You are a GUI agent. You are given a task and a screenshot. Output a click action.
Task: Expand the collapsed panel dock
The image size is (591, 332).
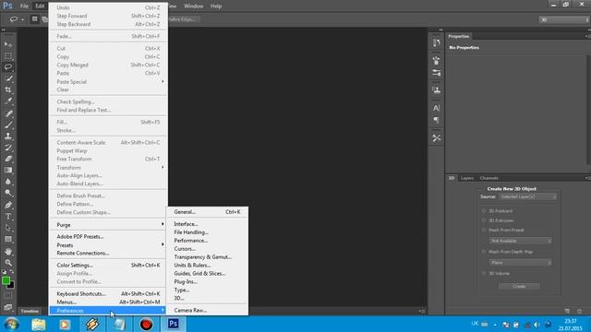(x=440, y=30)
